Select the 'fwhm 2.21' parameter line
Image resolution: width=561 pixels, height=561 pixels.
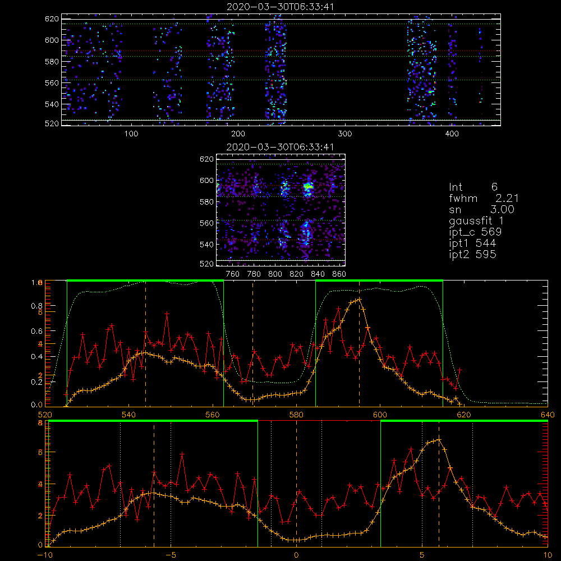tap(484, 198)
